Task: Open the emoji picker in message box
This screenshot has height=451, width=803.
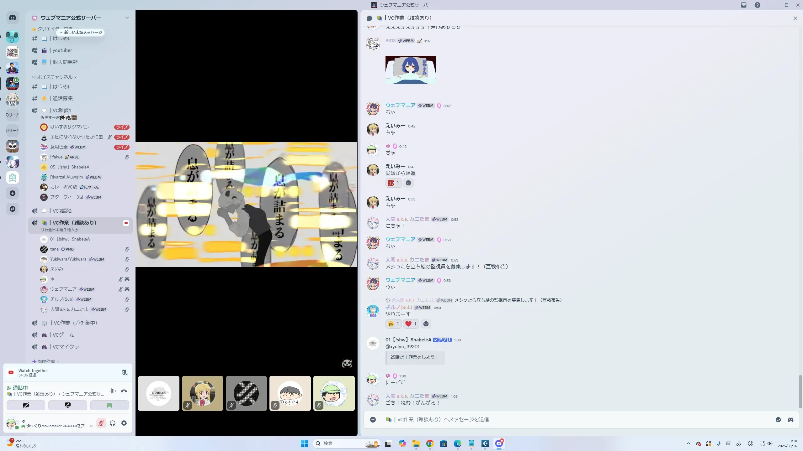Action: [778, 420]
